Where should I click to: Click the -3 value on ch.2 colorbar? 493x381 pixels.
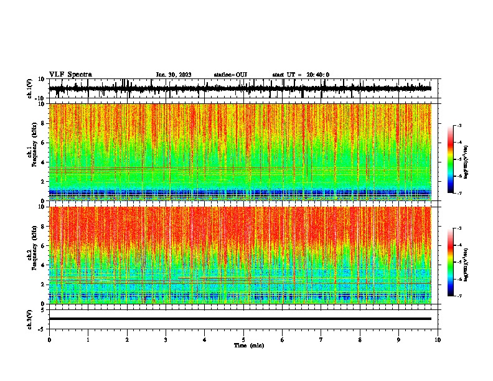(x=459, y=228)
